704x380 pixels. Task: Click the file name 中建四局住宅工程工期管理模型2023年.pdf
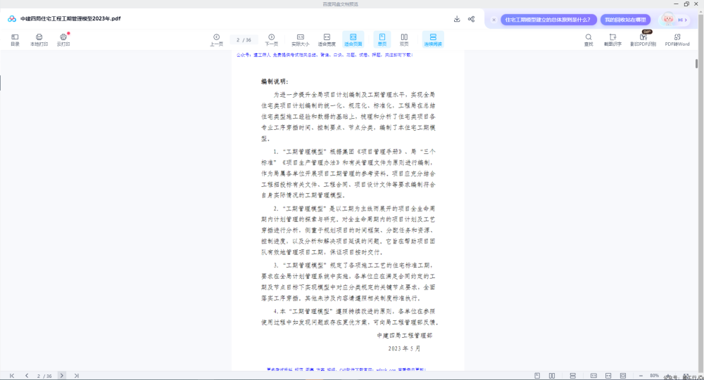(70, 19)
